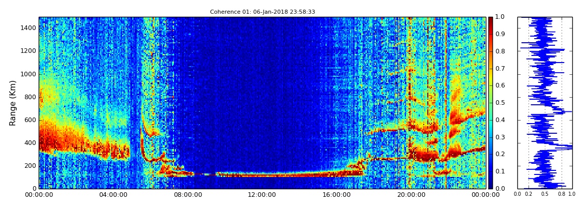Image resolution: width=585 pixels, height=207 pixels.
Task: Click the 1000 range tick label
Action: click(28, 74)
